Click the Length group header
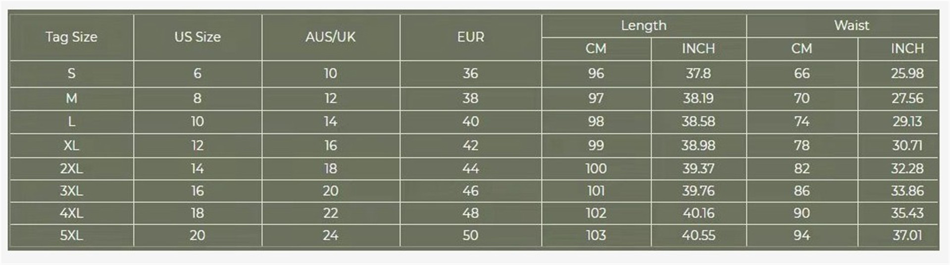The height and width of the screenshot is (265, 950). pos(644,25)
